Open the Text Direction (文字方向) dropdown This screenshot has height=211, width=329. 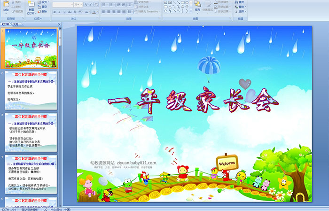(142, 2)
